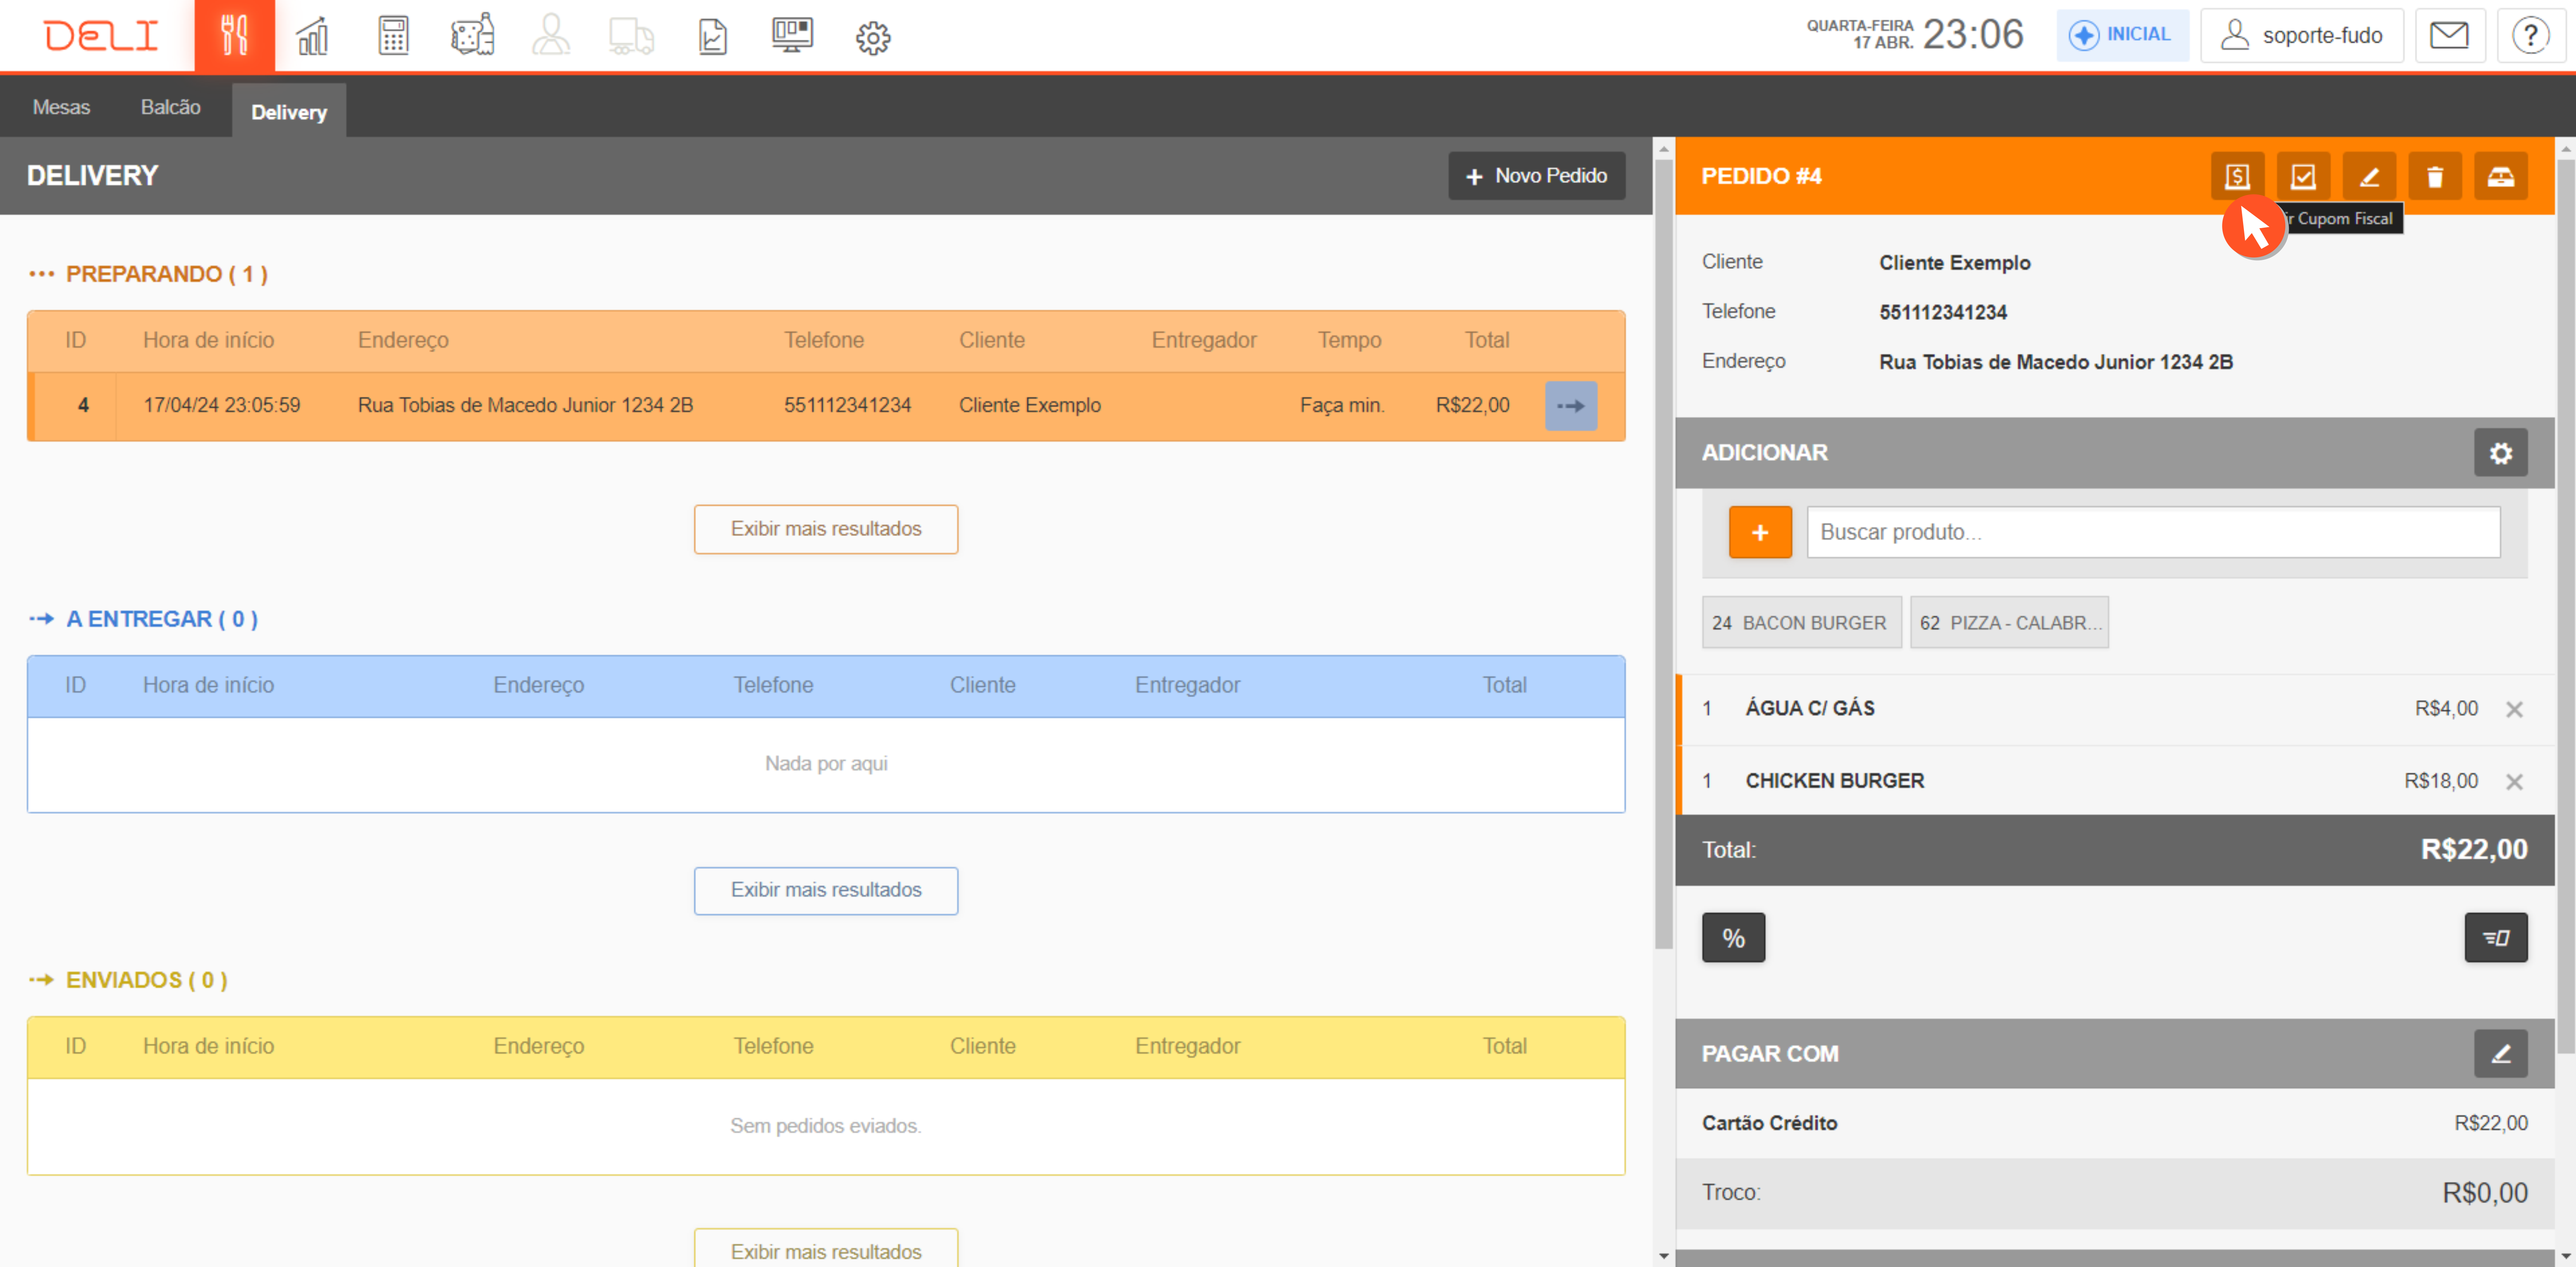Open the settings gear in top bar
Screen dimensions: 2576x1267
click(873, 38)
